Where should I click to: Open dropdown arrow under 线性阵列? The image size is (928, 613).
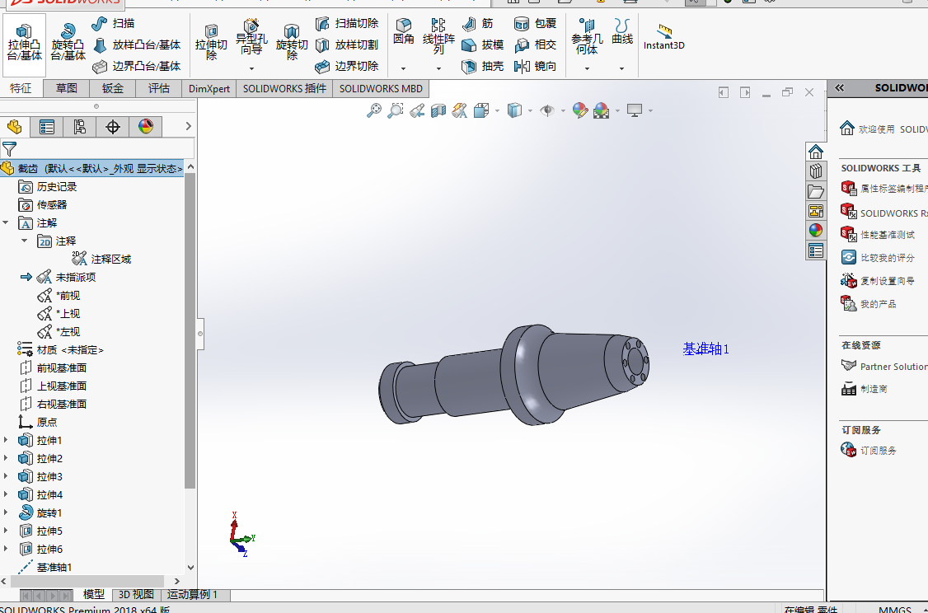pos(438,68)
